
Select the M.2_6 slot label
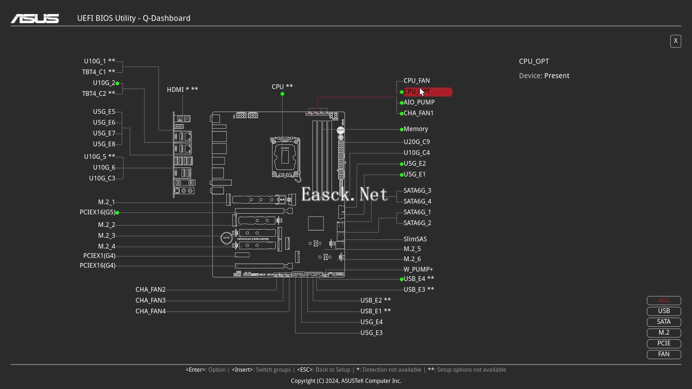click(x=412, y=259)
